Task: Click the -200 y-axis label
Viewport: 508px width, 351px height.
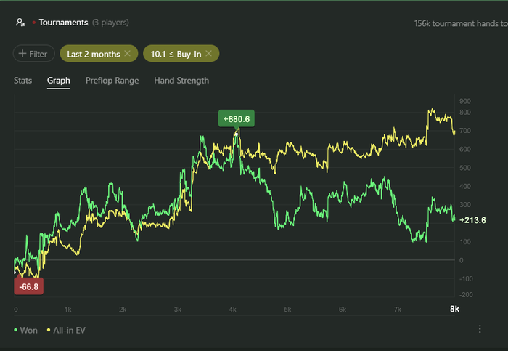Action: pyautogui.click(x=466, y=294)
